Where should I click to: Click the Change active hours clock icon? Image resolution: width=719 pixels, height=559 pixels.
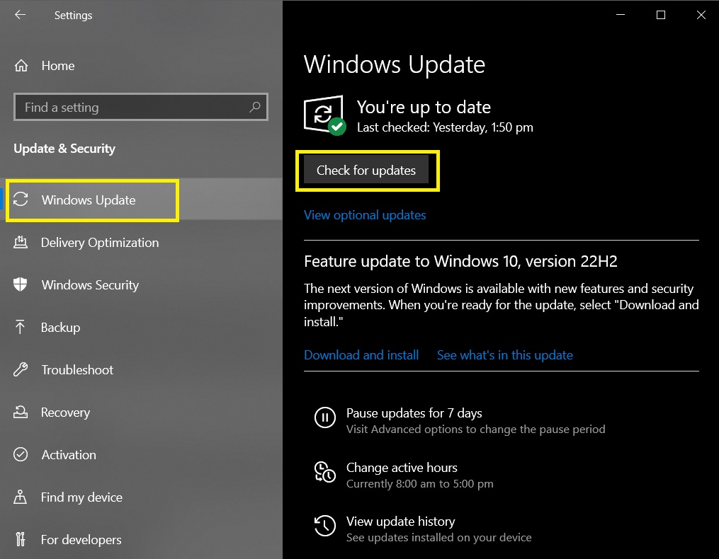pyautogui.click(x=325, y=472)
